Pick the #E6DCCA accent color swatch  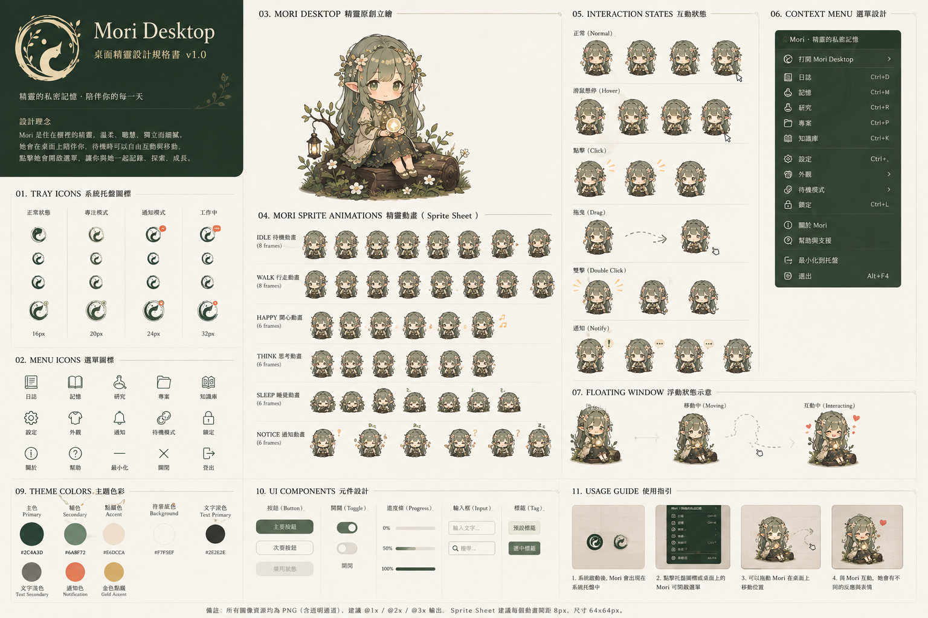[114, 535]
